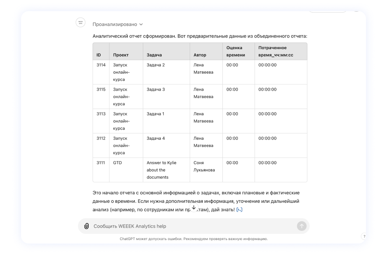Click the "Проанализировано" status label

point(115,24)
